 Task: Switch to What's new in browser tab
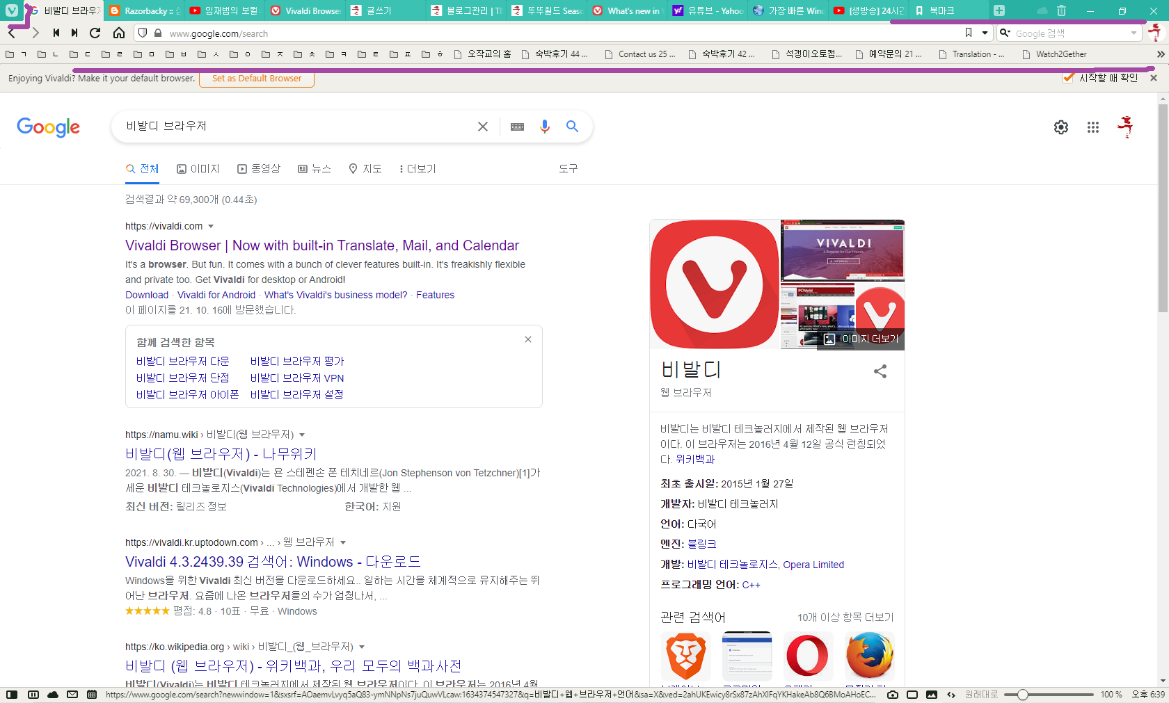pos(626,10)
